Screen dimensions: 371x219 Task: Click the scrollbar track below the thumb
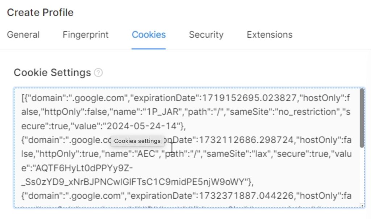[x=362, y=175]
